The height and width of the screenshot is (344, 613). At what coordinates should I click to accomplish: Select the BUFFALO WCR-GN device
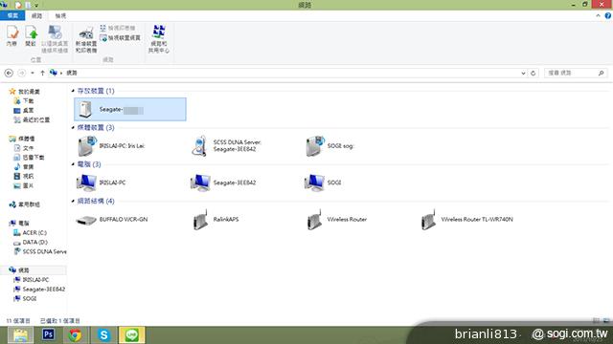(x=111, y=219)
